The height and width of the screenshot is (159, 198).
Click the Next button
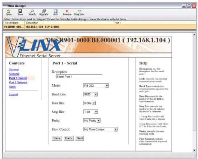pyautogui.click(x=80, y=138)
